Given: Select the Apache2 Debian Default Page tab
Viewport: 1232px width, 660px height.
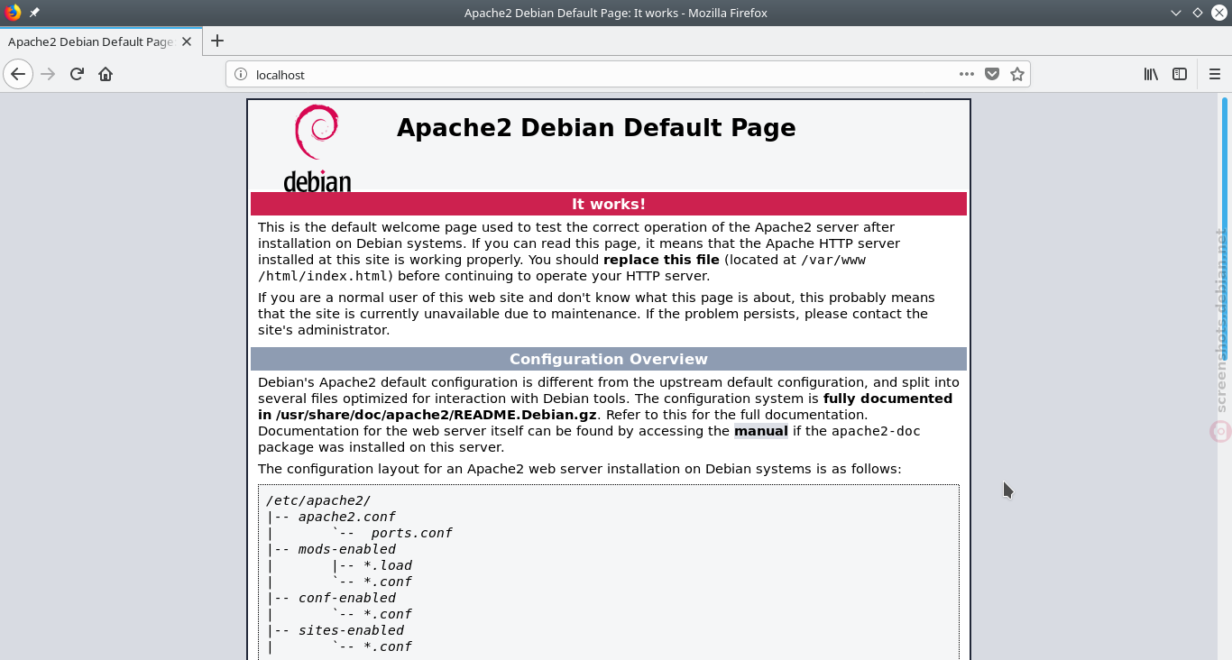Looking at the screenshot, I should click(100, 41).
